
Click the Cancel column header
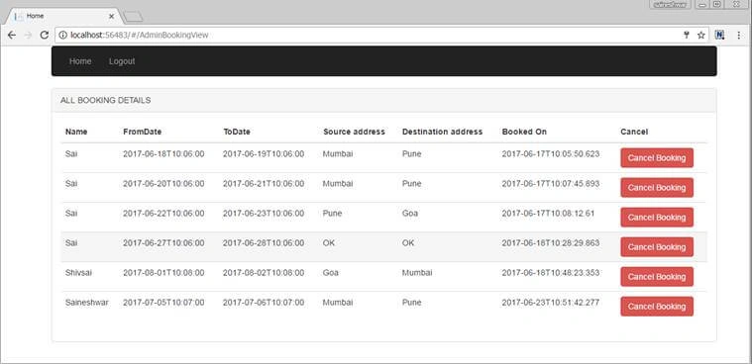pos(634,132)
